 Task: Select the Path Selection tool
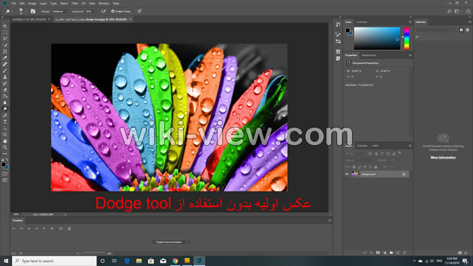[5, 128]
